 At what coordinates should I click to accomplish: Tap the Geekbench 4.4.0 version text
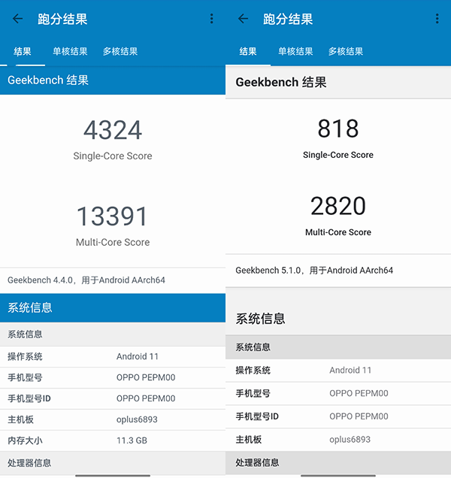[86, 280]
